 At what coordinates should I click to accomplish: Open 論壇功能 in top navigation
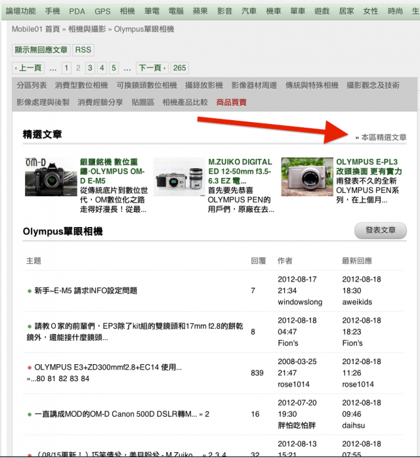pyautogui.click(x=21, y=11)
